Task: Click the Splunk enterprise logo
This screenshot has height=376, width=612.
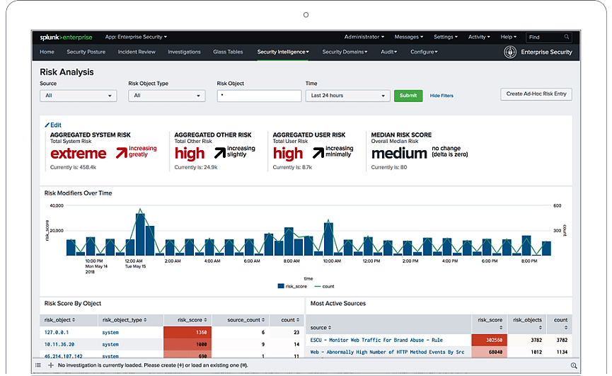Action: pyautogui.click(x=66, y=37)
